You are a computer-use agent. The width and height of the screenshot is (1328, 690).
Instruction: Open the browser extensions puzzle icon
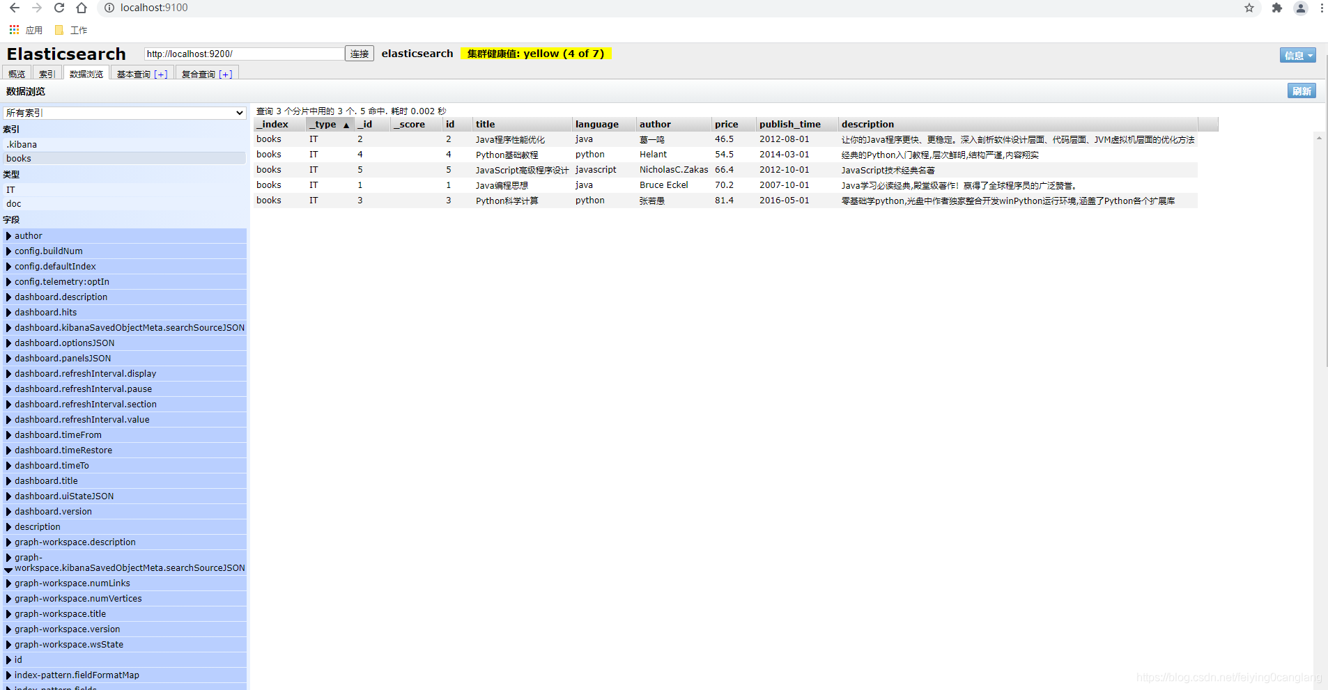tap(1277, 8)
